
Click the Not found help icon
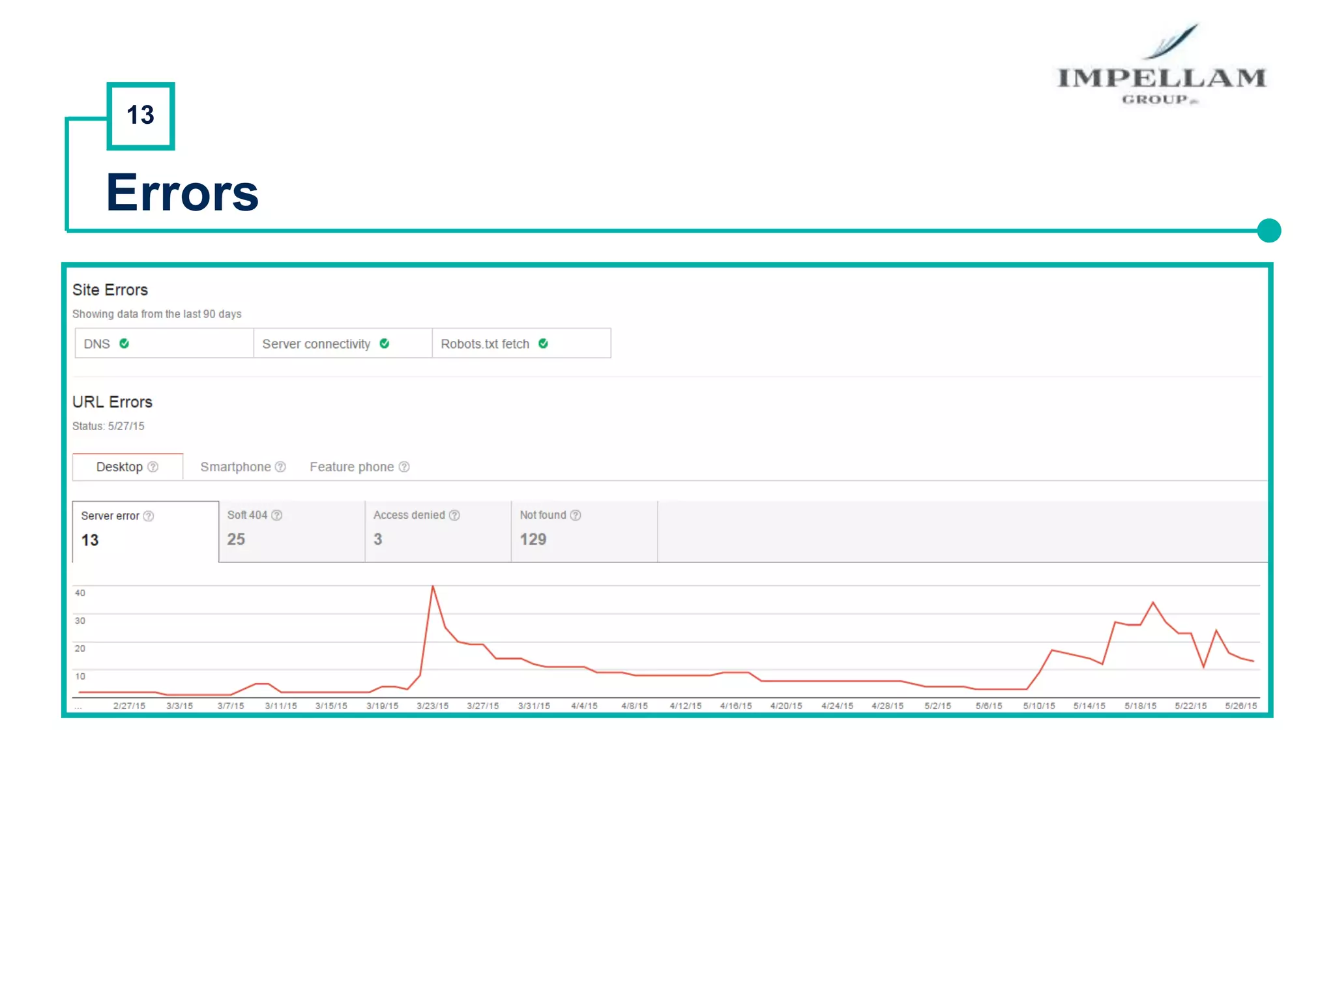pos(576,515)
